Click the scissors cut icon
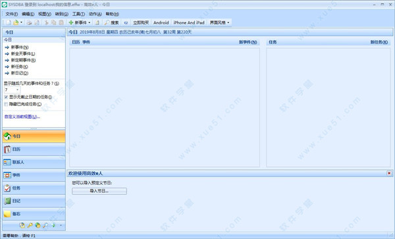395x239 pixels. click(46, 22)
